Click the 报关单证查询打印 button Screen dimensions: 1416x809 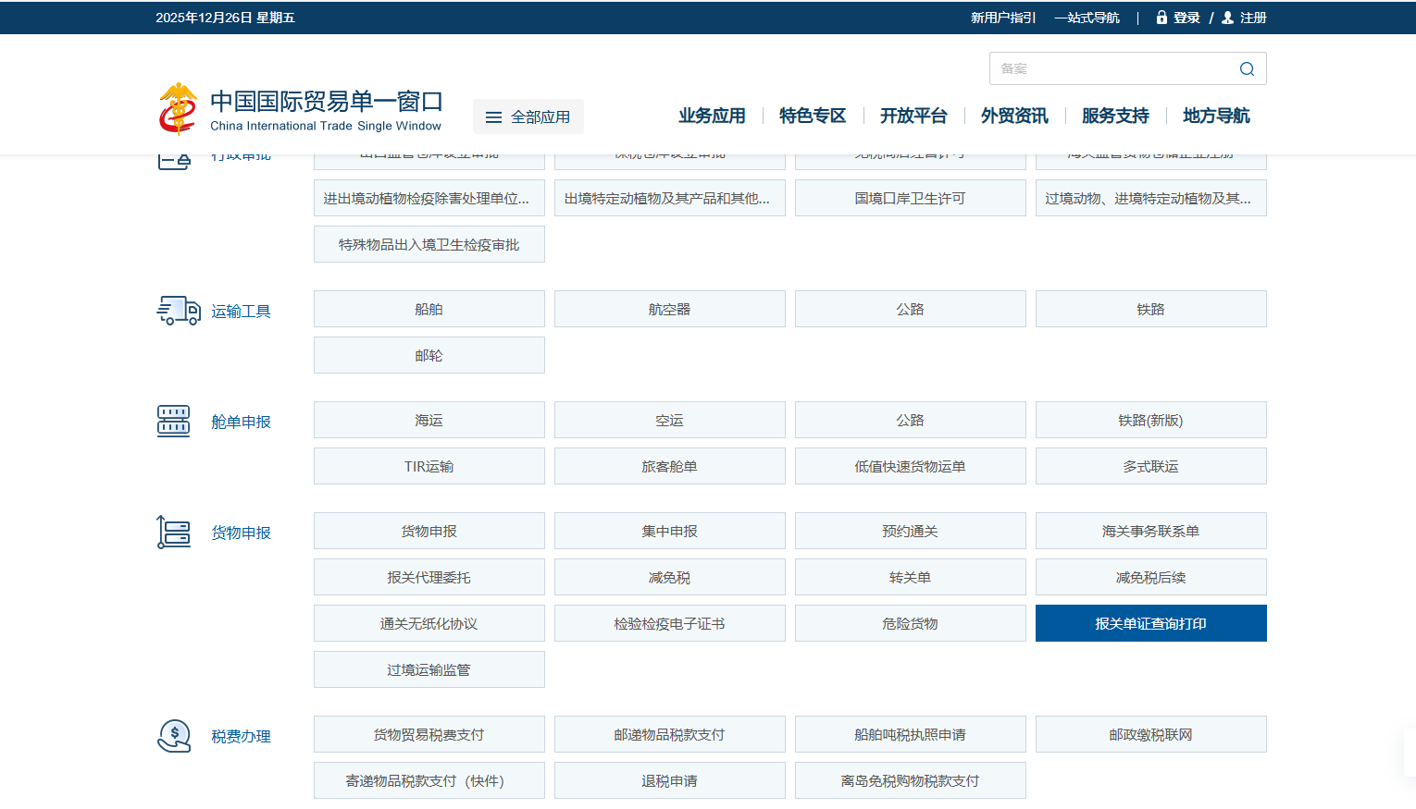click(x=1150, y=623)
